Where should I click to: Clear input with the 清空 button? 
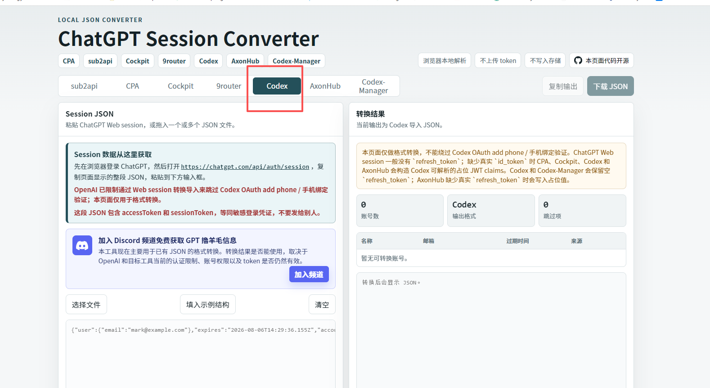click(322, 305)
